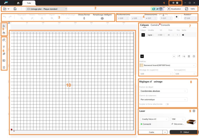Switch to the Toile tab

click(x=29, y=3)
